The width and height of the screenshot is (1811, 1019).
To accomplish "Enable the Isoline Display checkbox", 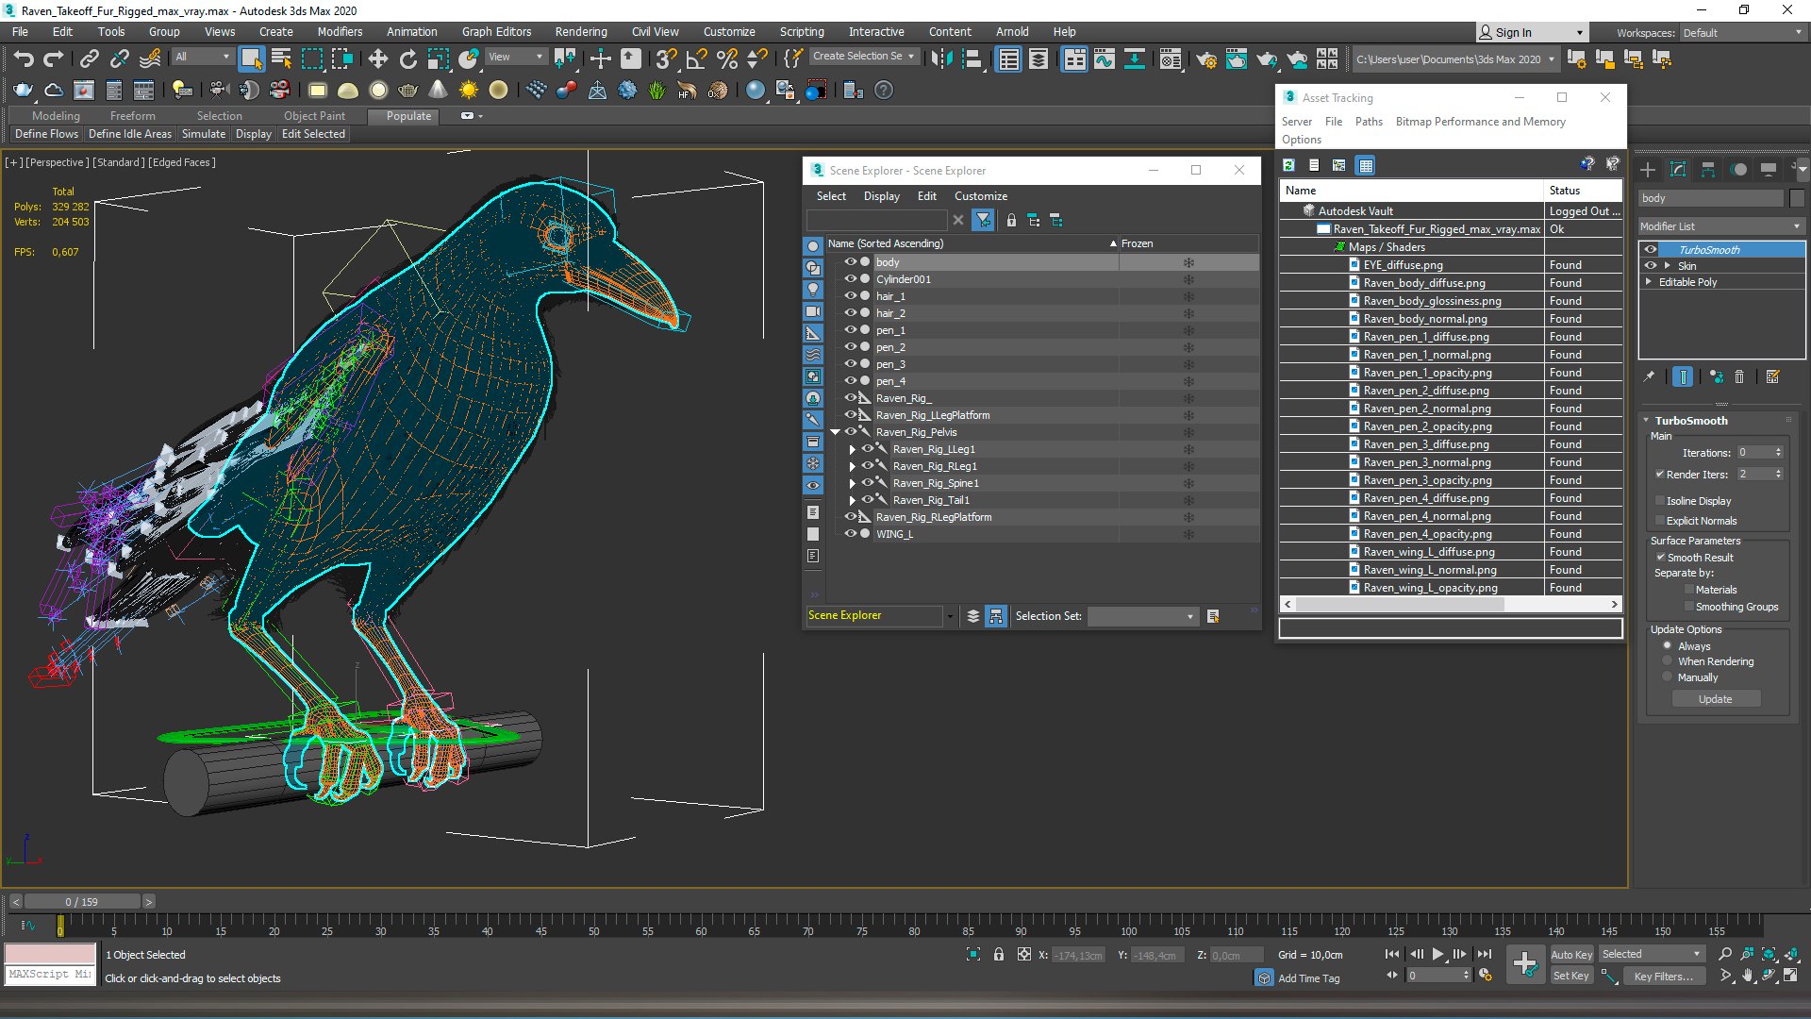I will (x=1660, y=501).
